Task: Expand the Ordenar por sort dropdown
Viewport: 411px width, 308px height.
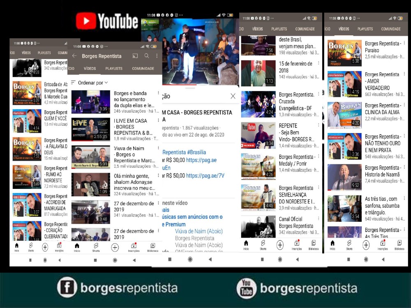Action: (x=90, y=83)
